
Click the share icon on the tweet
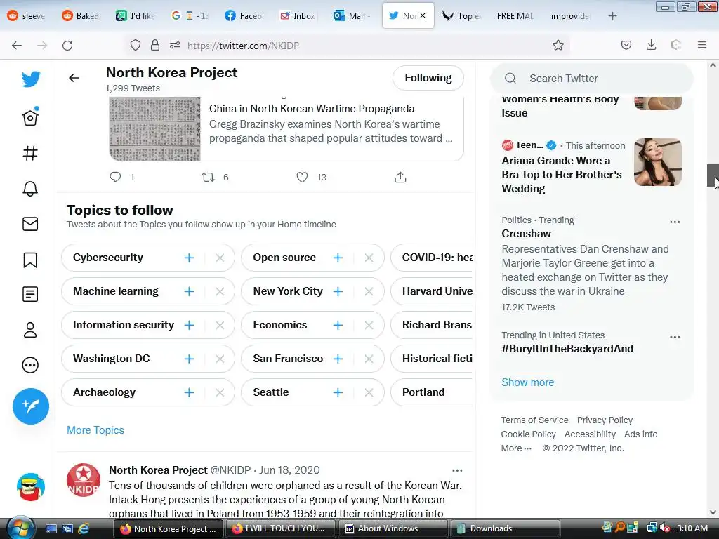pos(400,177)
